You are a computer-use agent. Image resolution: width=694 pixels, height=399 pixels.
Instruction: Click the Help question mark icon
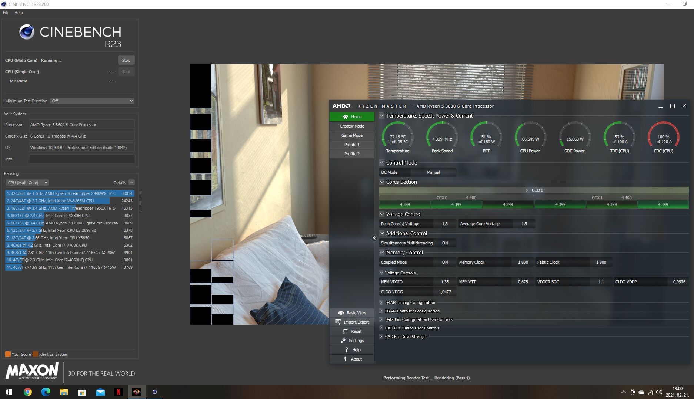pos(346,350)
